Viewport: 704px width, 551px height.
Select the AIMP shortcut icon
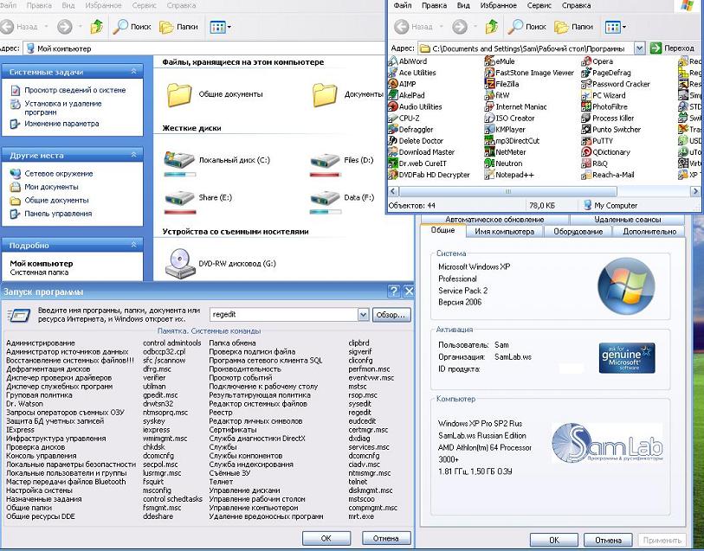click(x=393, y=84)
